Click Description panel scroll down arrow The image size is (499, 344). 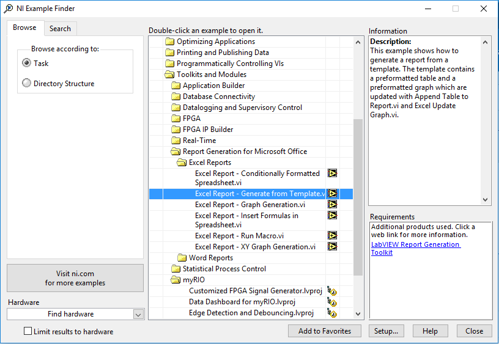coord(486,200)
